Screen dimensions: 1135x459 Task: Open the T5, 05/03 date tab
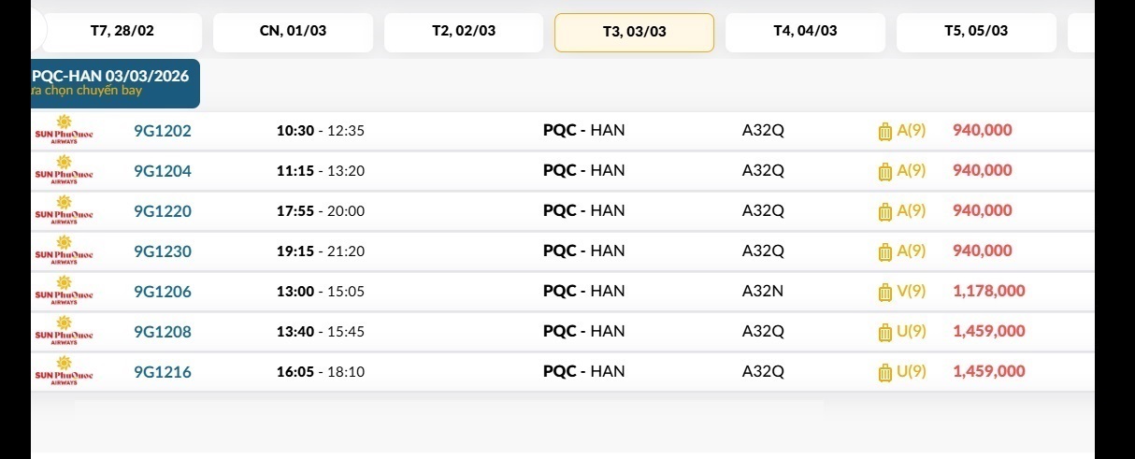point(976,31)
